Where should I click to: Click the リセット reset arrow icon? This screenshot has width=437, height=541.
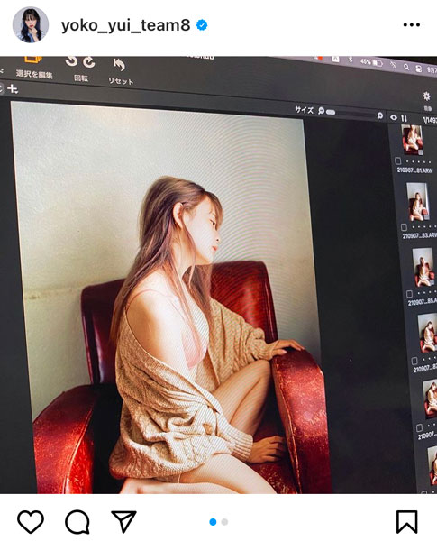click(119, 65)
